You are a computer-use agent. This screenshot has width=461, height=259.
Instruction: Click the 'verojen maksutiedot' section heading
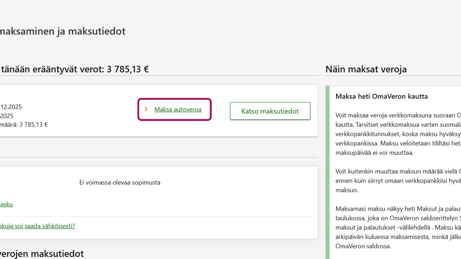[41, 254]
